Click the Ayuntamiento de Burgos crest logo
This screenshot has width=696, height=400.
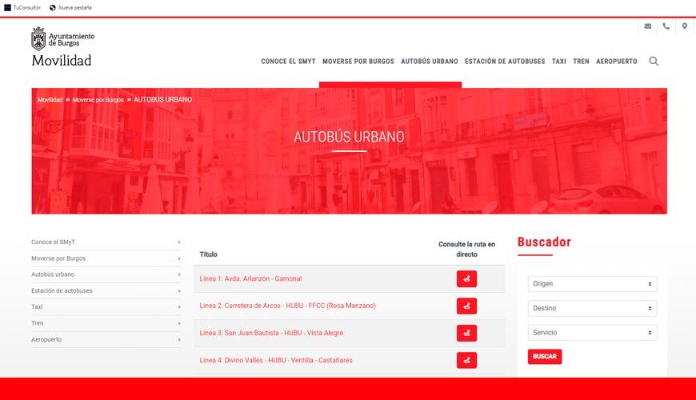[x=38, y=38]
